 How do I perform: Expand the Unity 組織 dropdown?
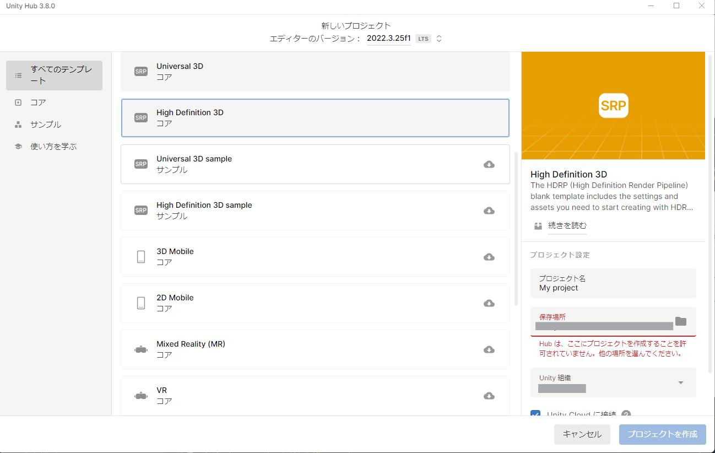coord(680,383)
